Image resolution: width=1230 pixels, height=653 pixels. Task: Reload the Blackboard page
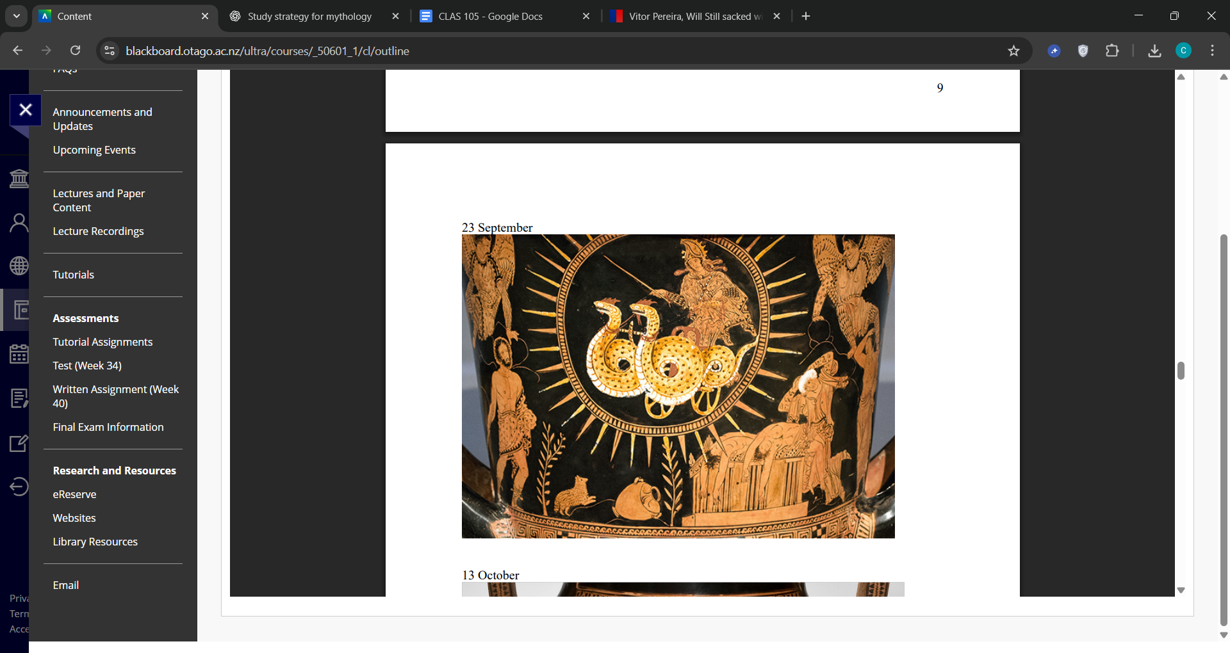point(76,51)
